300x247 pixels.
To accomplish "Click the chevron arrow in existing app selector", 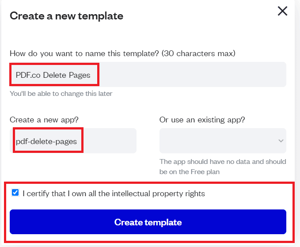I will pos(281,141).
